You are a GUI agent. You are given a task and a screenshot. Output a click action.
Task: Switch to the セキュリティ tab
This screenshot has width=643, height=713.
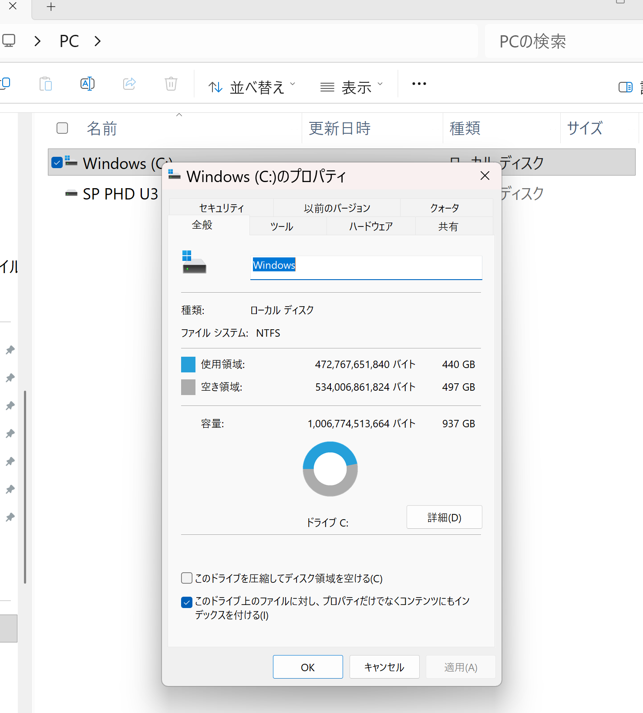coord(222,208)
